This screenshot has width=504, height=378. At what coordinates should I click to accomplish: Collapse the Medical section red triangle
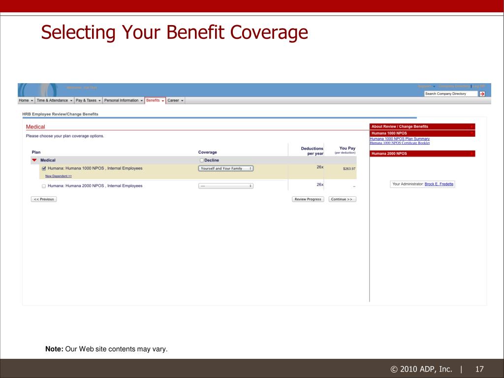(x=34, y=160)
